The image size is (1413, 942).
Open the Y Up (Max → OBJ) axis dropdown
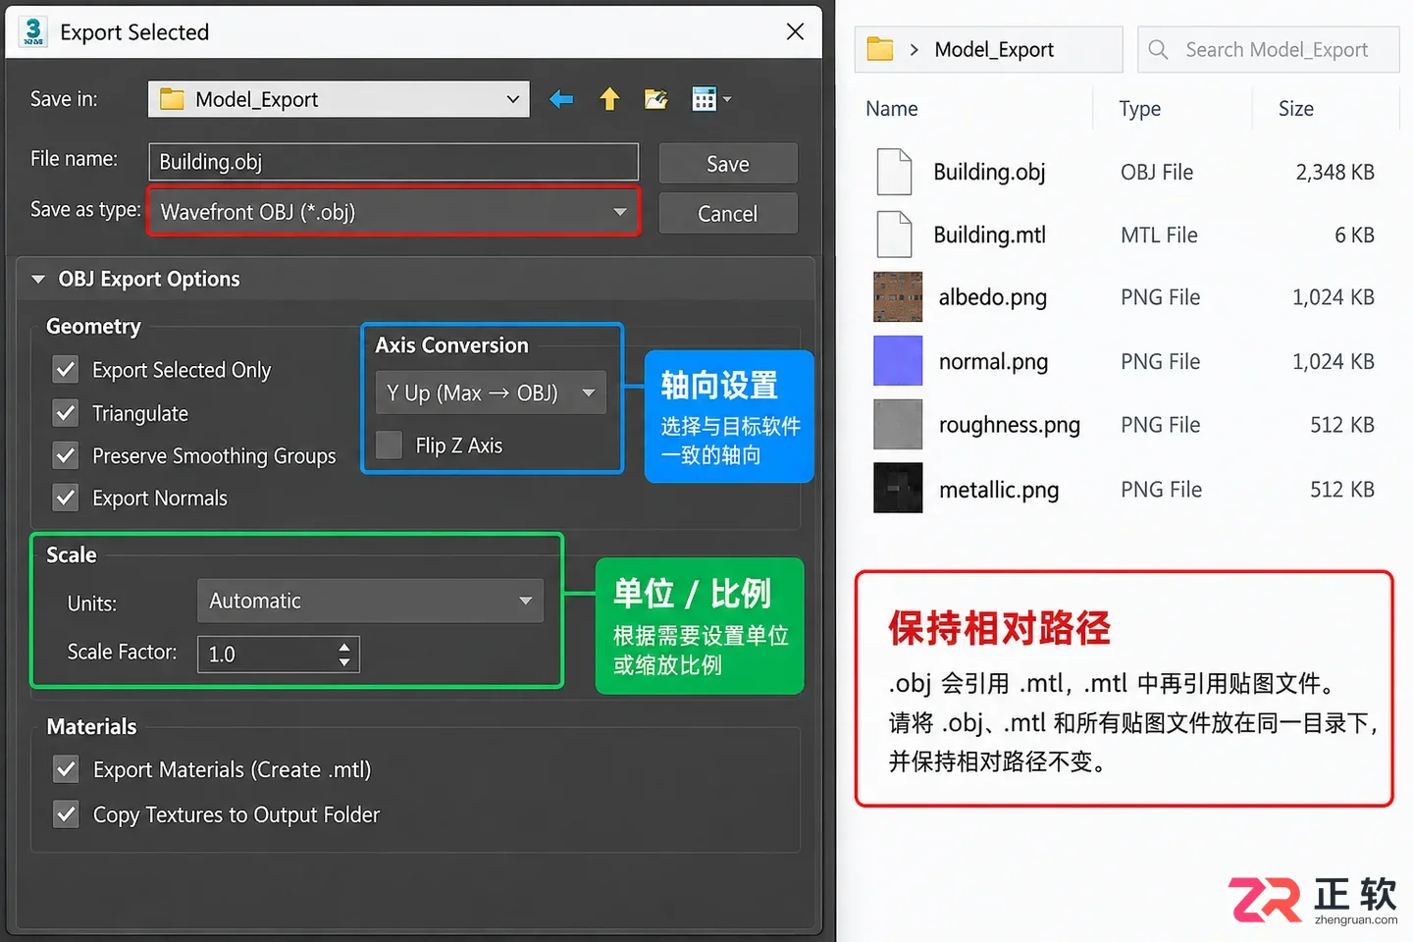(491, 393)
